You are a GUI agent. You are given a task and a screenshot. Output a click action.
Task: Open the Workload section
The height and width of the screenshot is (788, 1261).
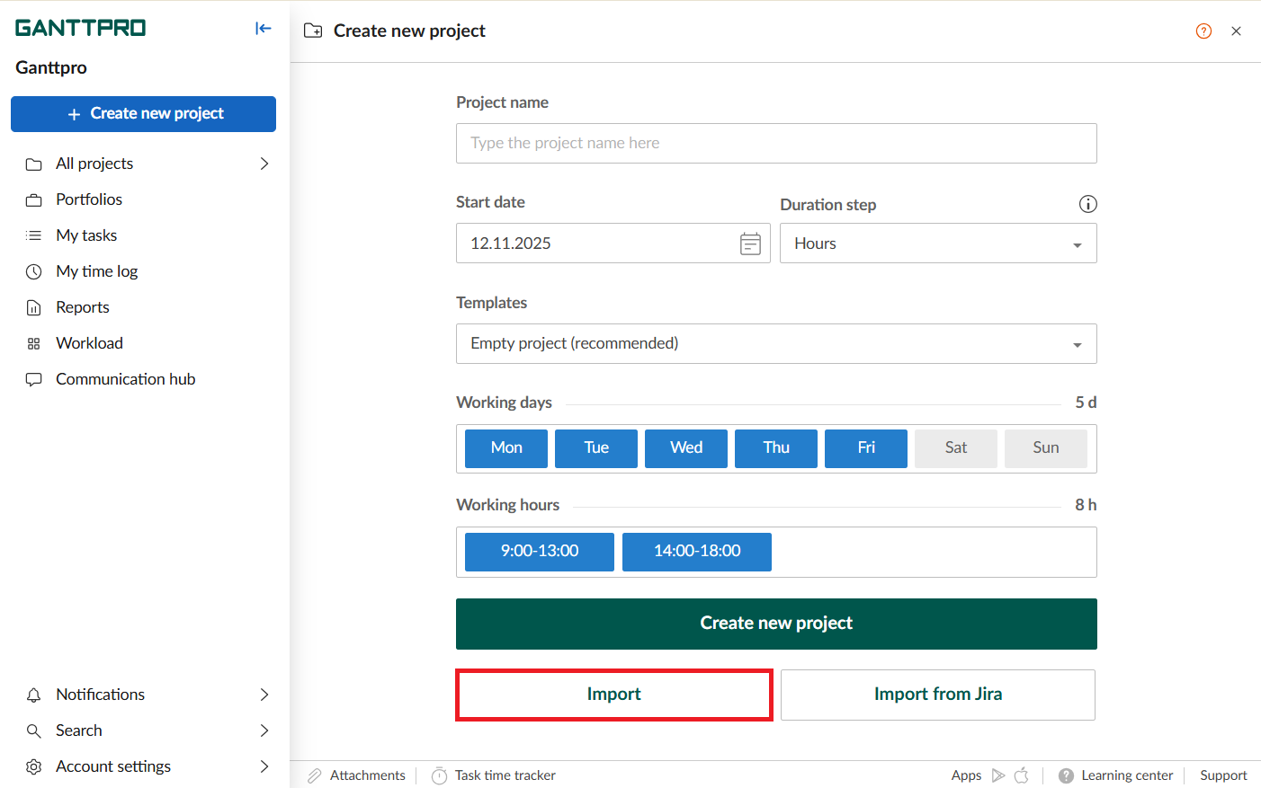coord(89,343)
